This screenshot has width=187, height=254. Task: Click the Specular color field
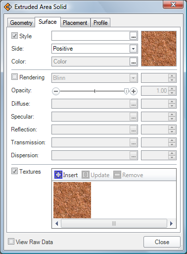91,117
